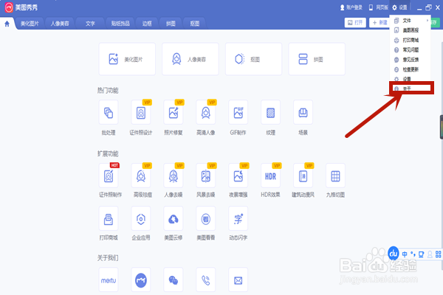The height and width of the screenshot is (295, 443).
Task: Expand the 文件 submenu in the dropdown
Action: [411, 21]
